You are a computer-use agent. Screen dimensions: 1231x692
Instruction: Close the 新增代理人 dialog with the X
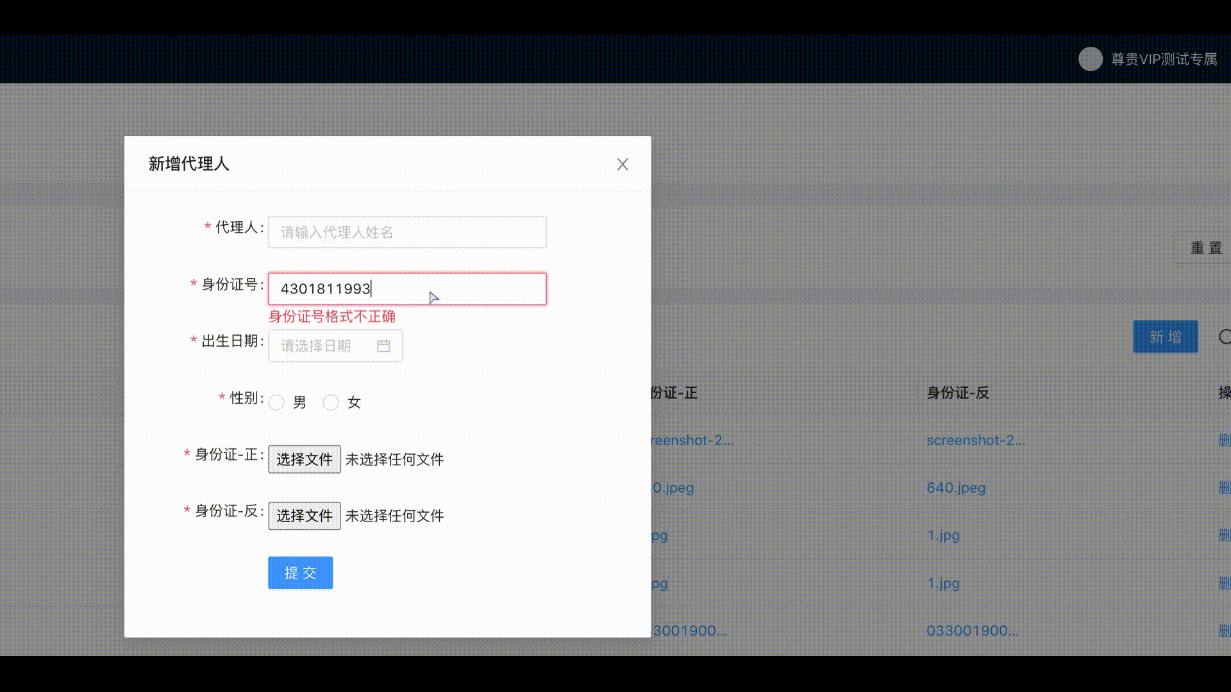(x=622, y=164)
